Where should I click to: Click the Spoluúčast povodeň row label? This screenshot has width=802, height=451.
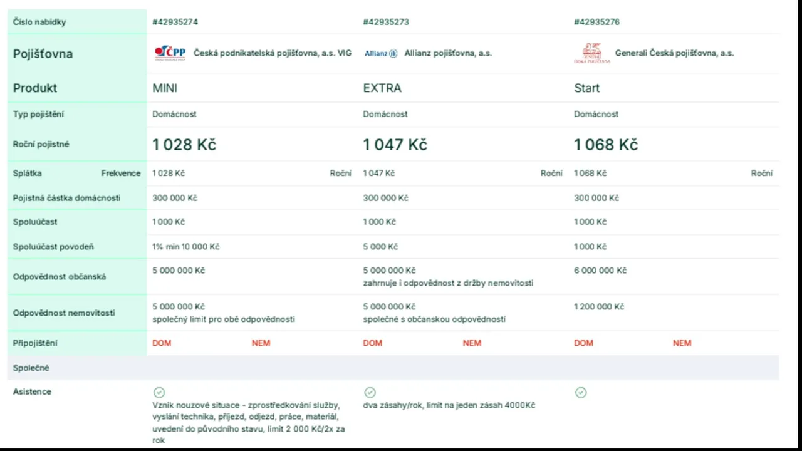coord(53,247)
